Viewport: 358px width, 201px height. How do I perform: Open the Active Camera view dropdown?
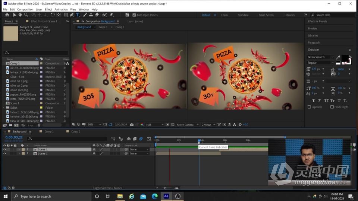[x=187, y=125]
